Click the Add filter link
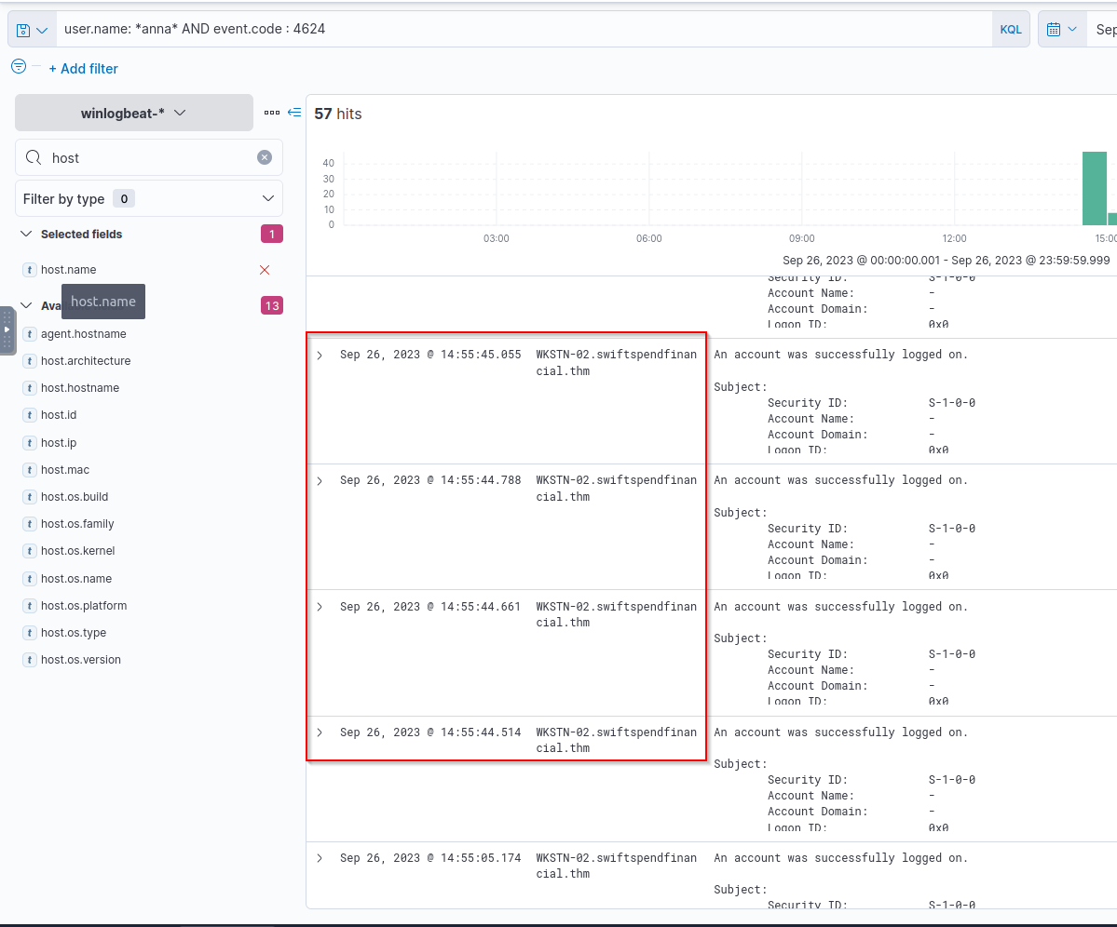Image resolution: width=1117 pixels, height=927 pixels. pyautogui.click(x=84, y=69)
